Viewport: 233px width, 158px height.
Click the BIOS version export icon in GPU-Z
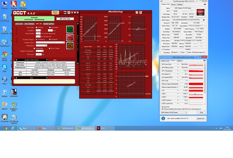pos(204,20)
